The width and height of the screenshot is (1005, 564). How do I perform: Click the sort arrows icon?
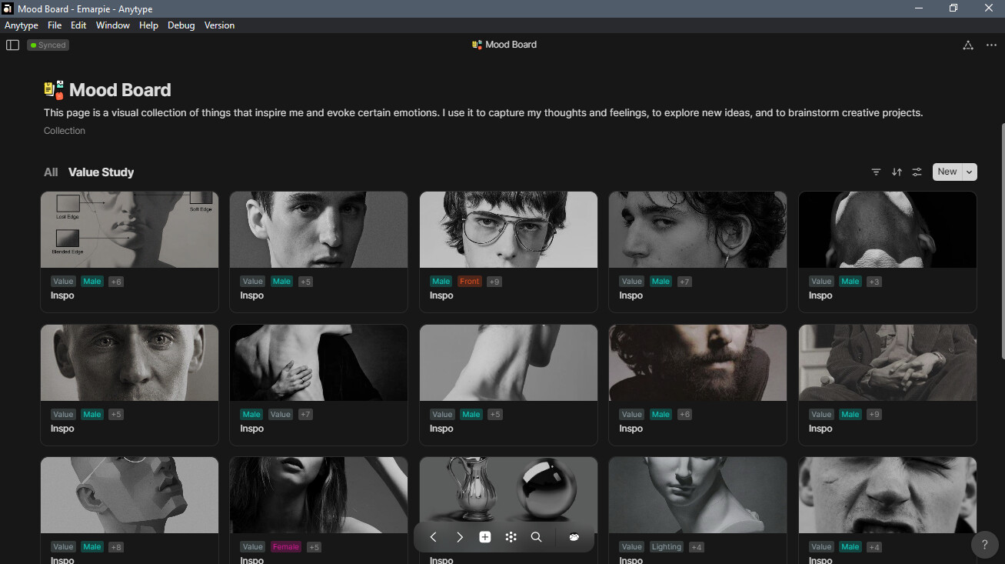pyautogui.click(x=897, y=172)
